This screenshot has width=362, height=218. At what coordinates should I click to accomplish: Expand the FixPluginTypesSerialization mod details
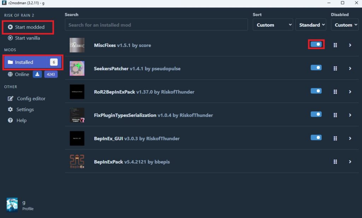[350, 115]
